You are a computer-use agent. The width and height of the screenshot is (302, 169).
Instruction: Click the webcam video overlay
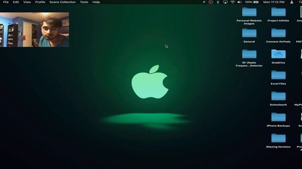point(34,30)
